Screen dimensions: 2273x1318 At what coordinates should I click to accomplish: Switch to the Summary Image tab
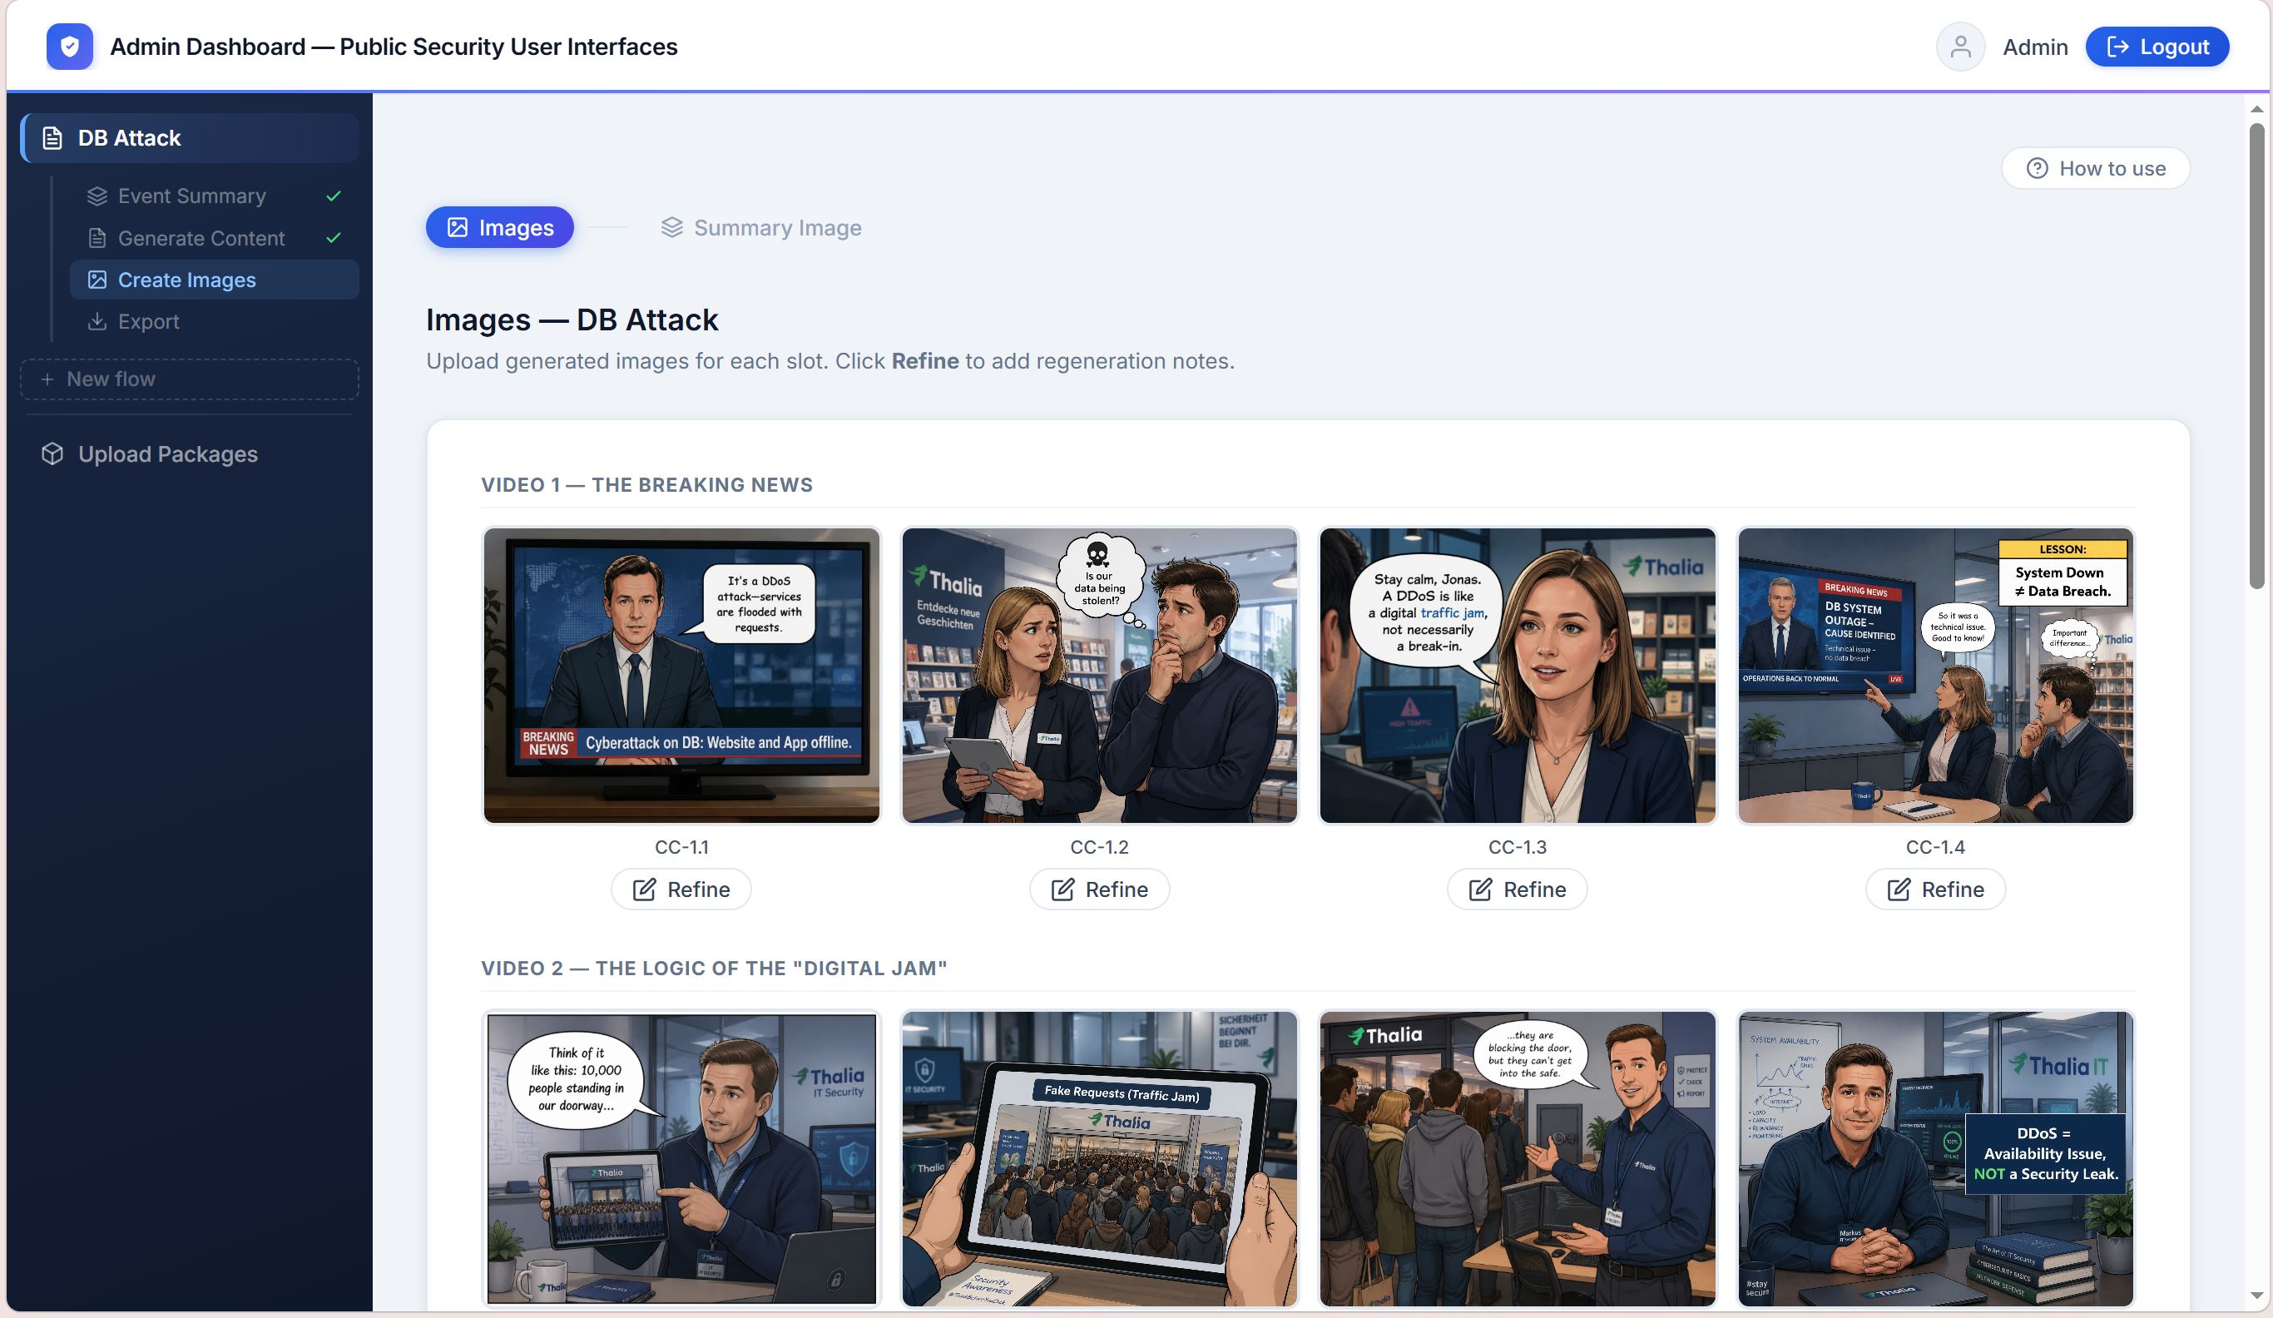(761, 227)
